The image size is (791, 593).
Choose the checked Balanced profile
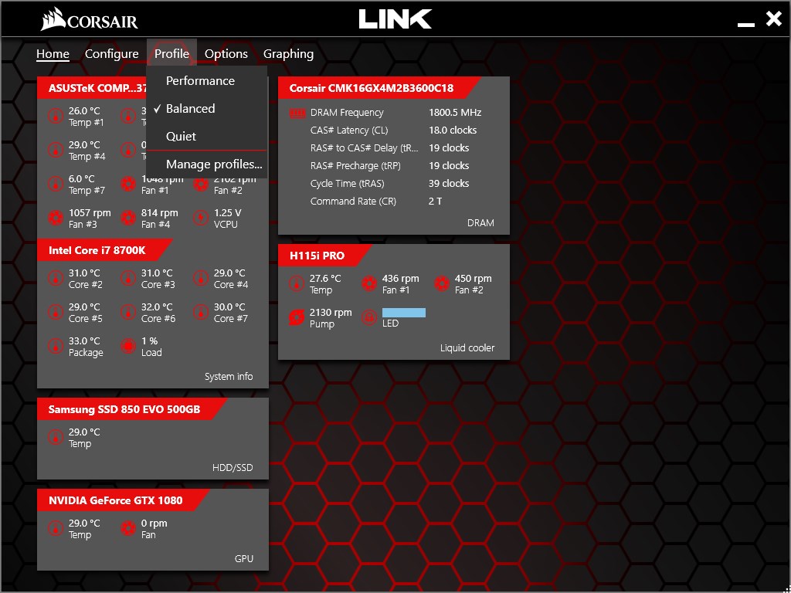pos(206,108)
